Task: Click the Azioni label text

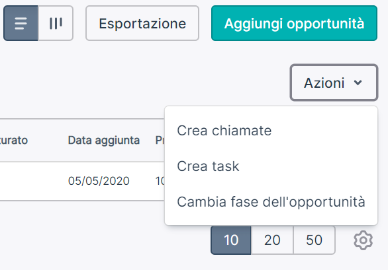Action: tap(324, 83)
